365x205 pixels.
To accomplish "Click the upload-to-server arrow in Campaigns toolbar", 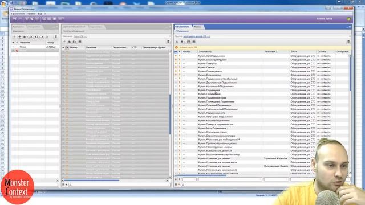I will click(19, 37).
